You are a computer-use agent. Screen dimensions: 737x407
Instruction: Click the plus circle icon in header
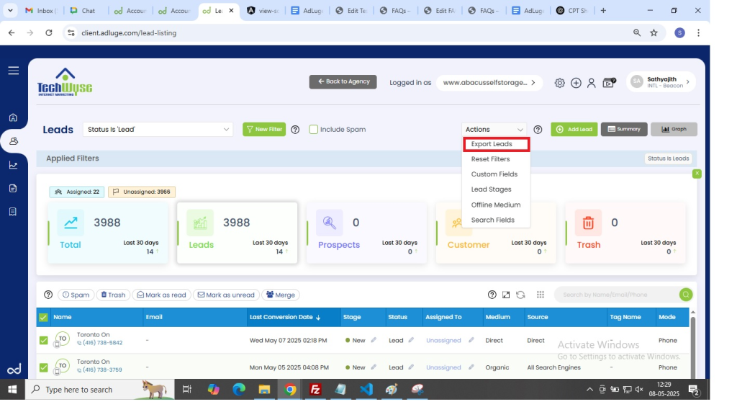(x=576, y=83)
